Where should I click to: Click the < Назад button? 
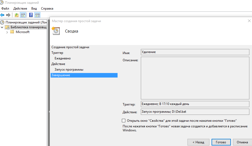coord(198,142)
